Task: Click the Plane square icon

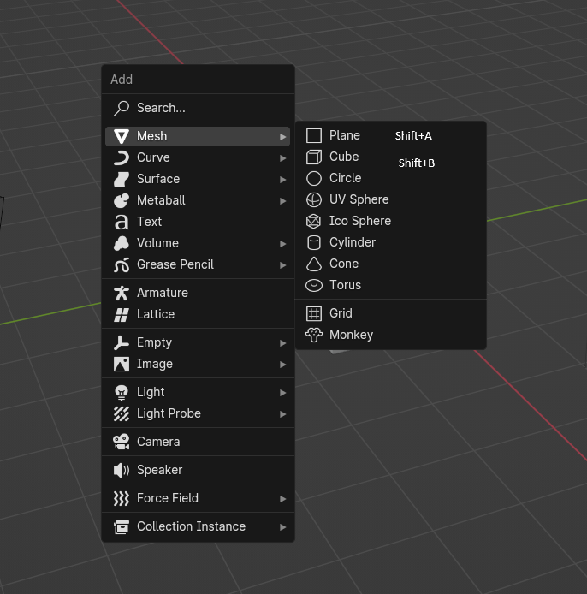Action: pyautogui.click(x=314, y=135)
